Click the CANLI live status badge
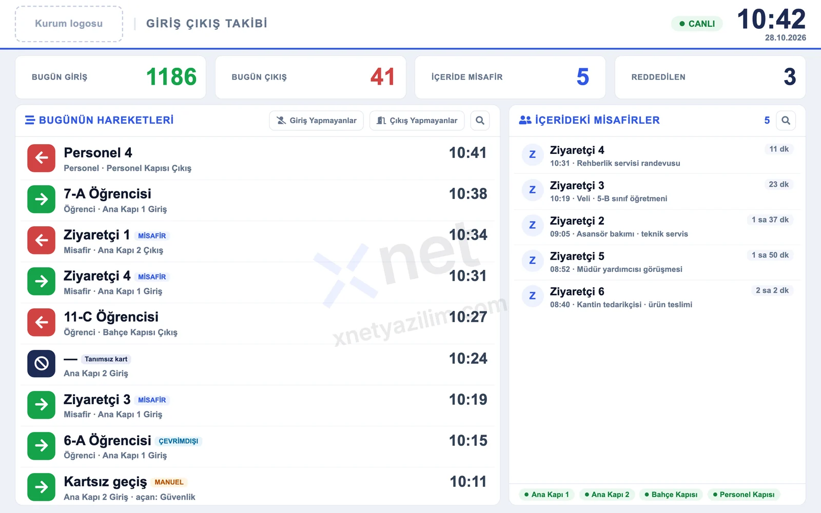The height and width of the screenshot is (513, 821). 697,24
